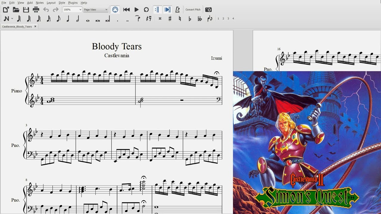The width and height of the screenshot is (381, 214).
Task: Select the eighth note duration
Action: (x=58, y=19)
